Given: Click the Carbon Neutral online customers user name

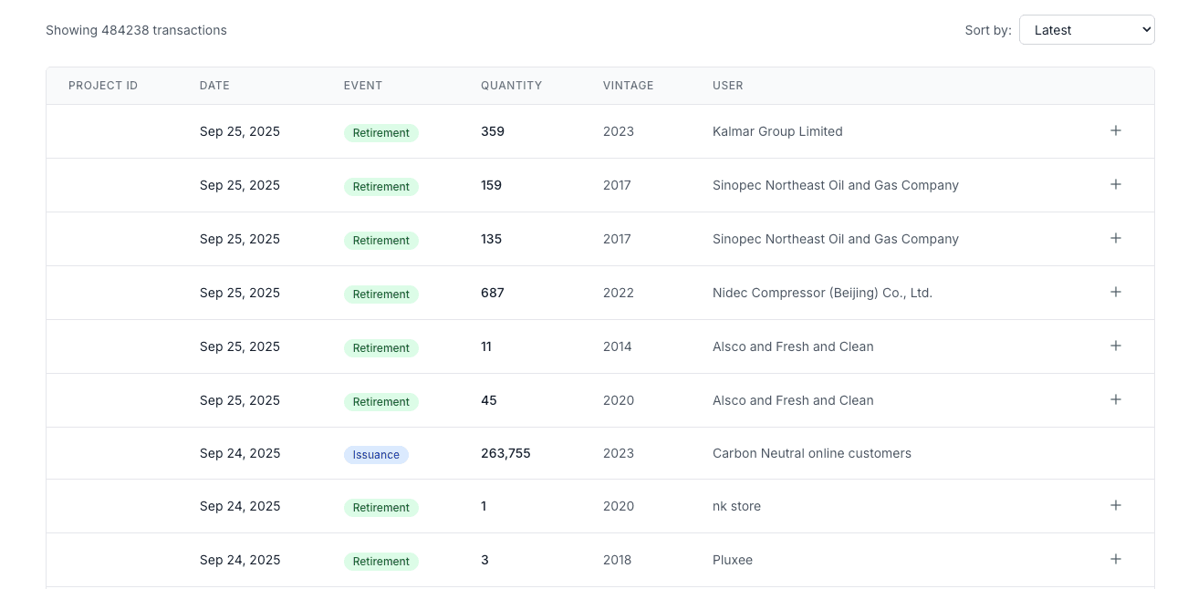Looking at the screenshot, I should click(x=811, y=453).
